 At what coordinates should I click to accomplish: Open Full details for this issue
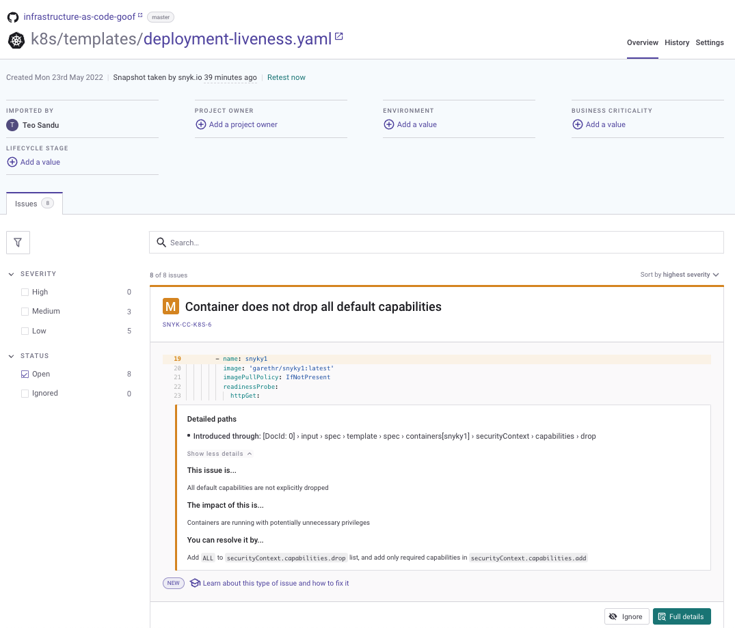682,616
